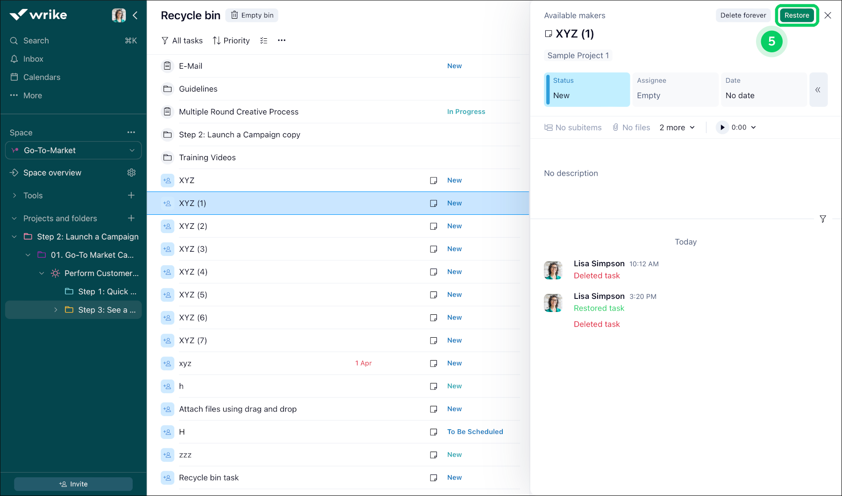Collapse the Step 2: Launch a Campaign folder
Screen dimensions: 842x496
[x=14, y=236]
